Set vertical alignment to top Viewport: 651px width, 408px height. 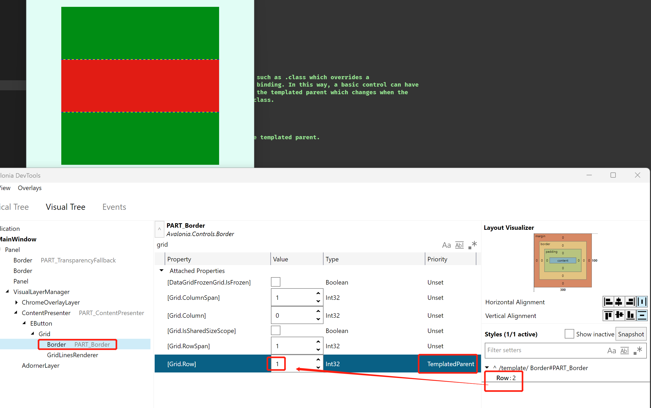click(x=608, y=315)
